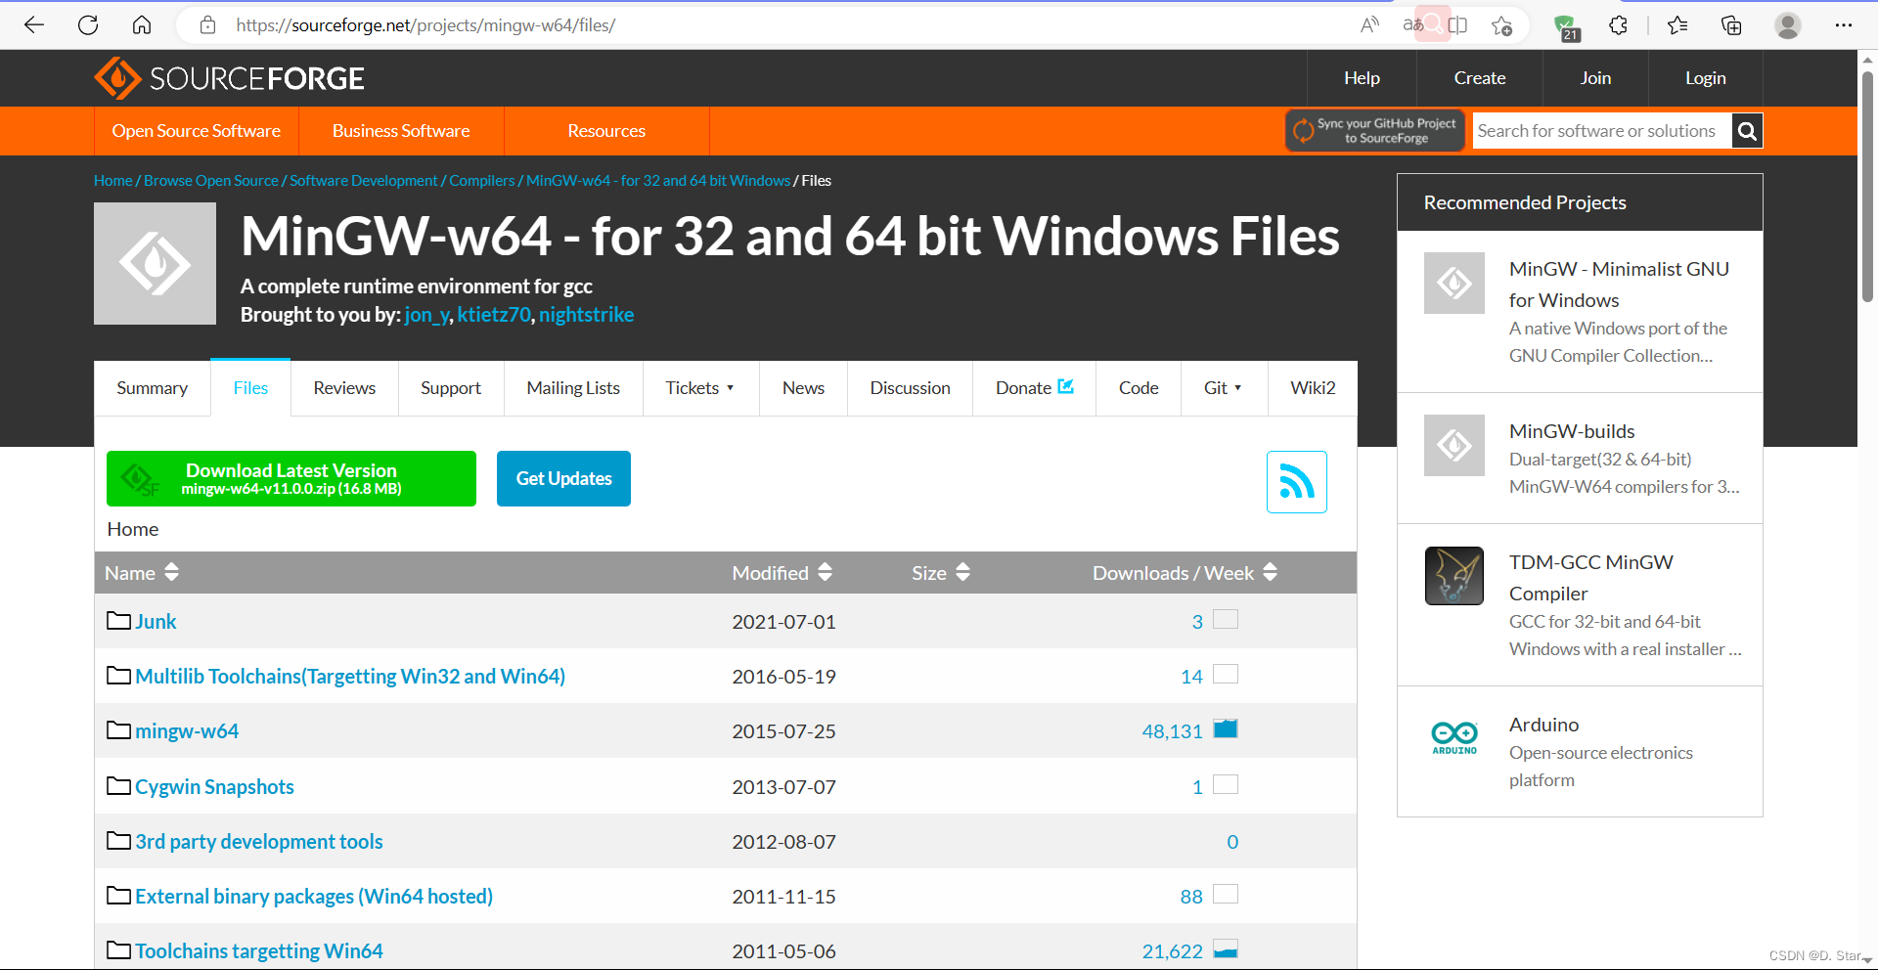Viewport: 1878px width, 970px height.
Task: Add page to favorites star icon
Action: tap(1502, 25)
